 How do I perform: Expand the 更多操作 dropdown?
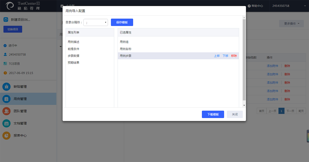292,24
